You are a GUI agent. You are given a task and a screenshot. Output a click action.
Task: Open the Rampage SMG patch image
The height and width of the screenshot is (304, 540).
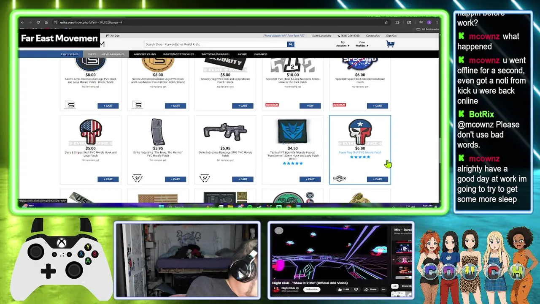(225, 132)
